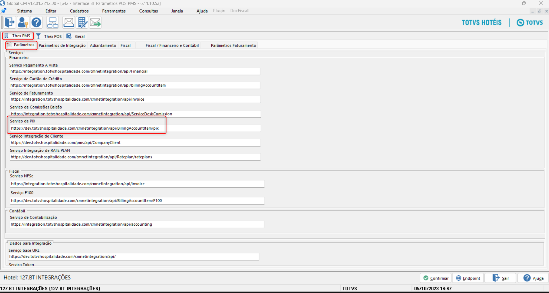
Task: Focus the Serviço de Cartão de Crédito field
Action: click(x=135, y=85)
